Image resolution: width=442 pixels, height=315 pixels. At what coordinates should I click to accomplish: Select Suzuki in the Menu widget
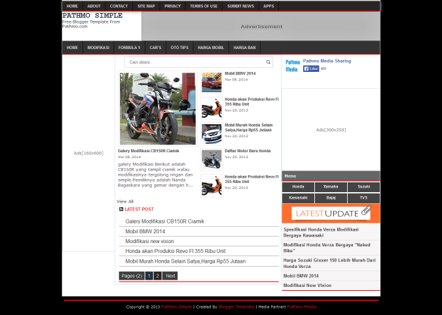tap(363, 187)
